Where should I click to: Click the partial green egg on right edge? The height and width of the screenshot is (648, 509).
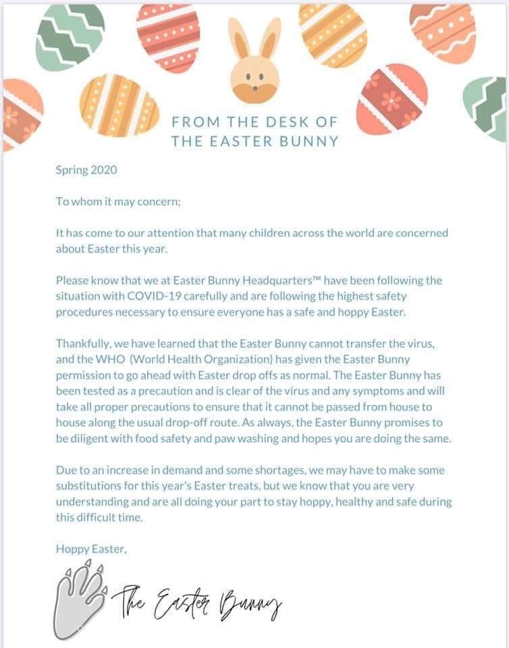[485, 109]
